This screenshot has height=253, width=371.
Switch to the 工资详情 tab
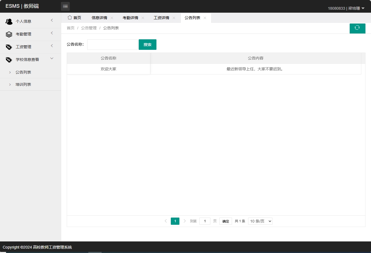pyautogui.click(x=162, y=17)
